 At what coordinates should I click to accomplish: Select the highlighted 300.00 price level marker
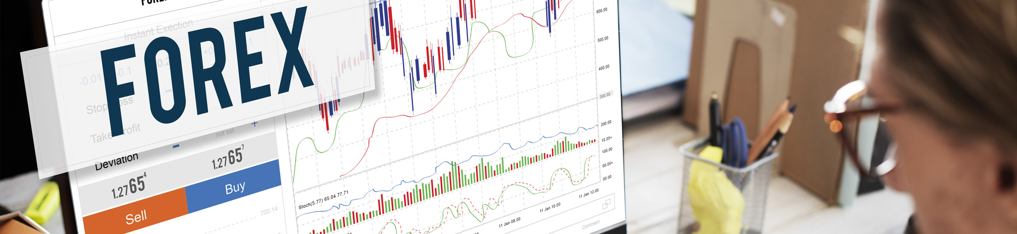[x=605, y=95]
